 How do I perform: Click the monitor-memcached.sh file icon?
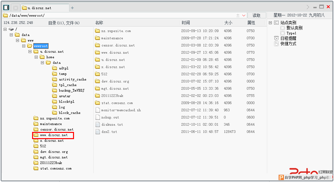point(98,110)
